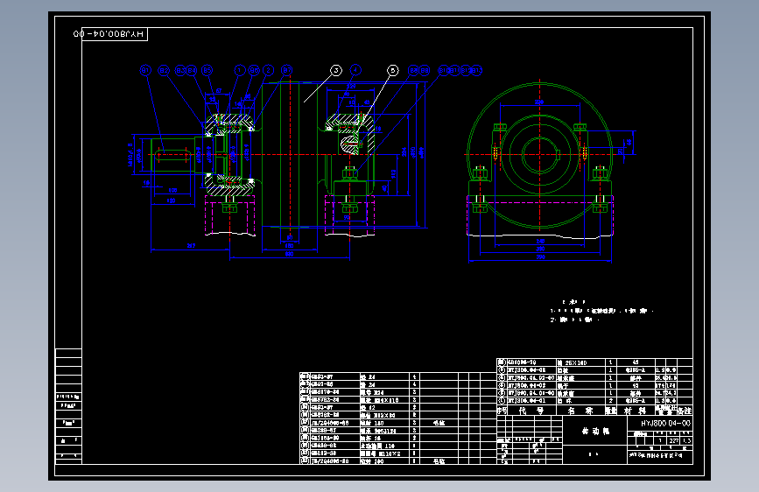
Task: Pick the balloon numbered 1
Action: (x=240, y=70)
